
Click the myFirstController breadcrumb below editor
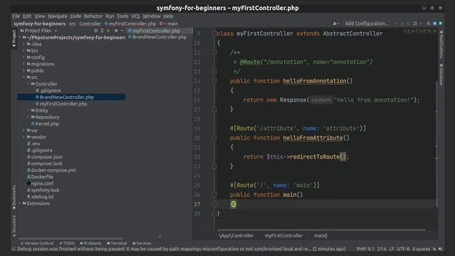pos(284,235)
